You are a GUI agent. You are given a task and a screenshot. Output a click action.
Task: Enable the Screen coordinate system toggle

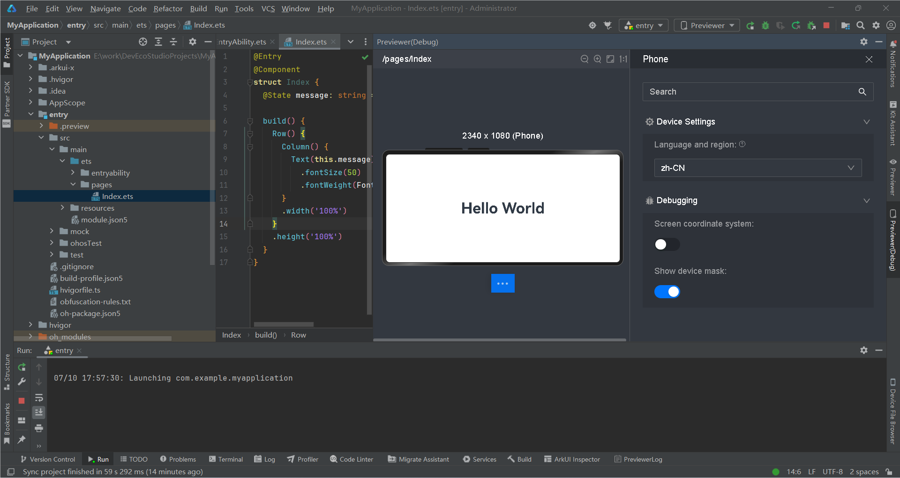(x=667, y=244)
